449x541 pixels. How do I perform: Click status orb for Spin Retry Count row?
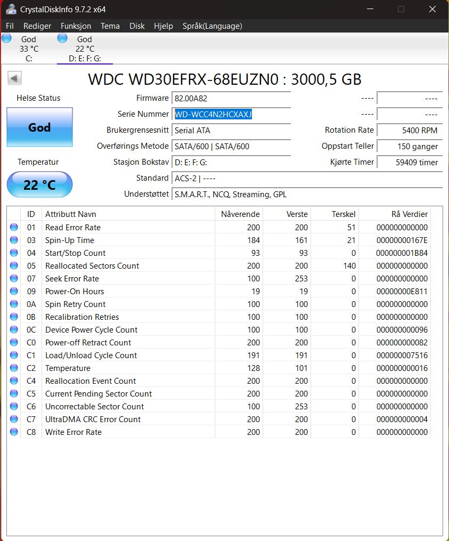tap(14, 304)
